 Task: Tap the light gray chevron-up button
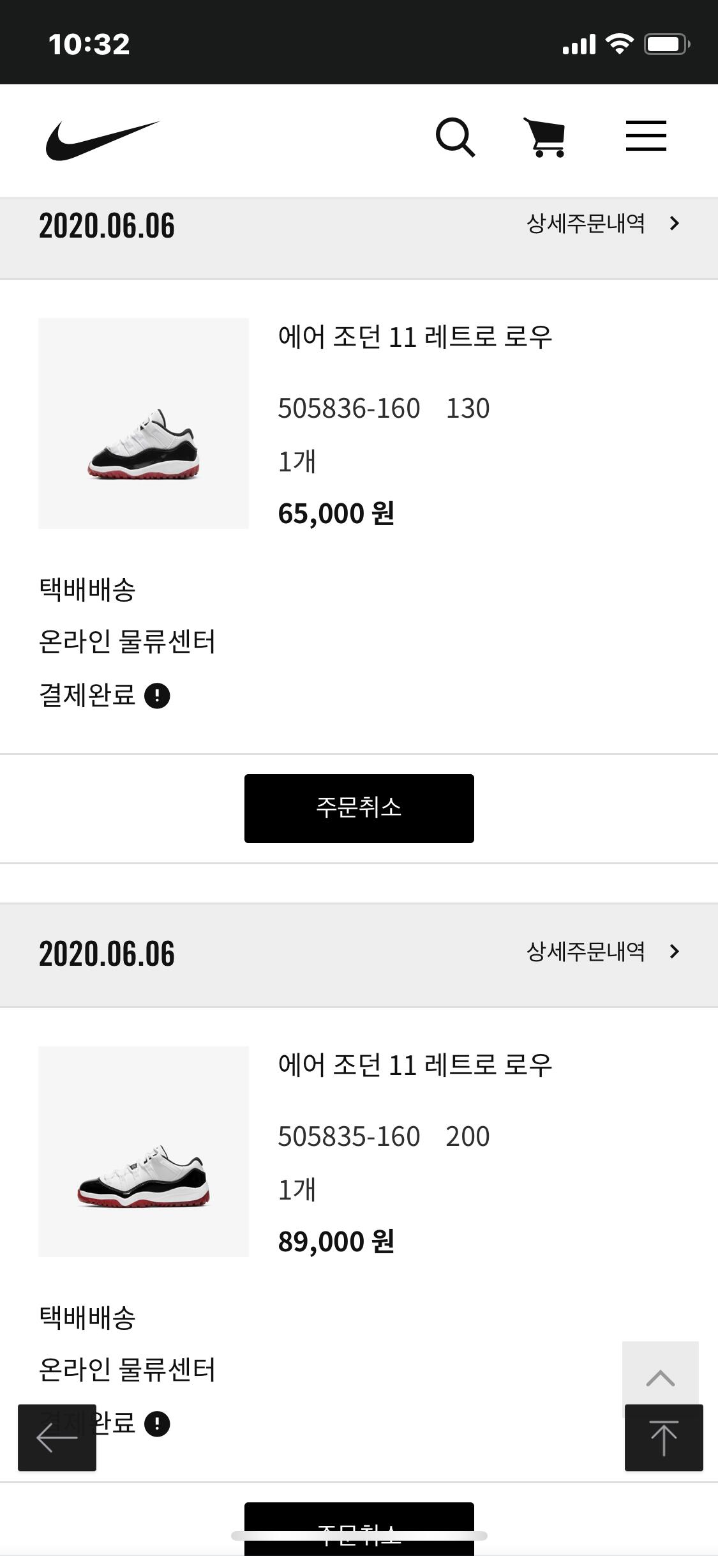click(660, 1378)
